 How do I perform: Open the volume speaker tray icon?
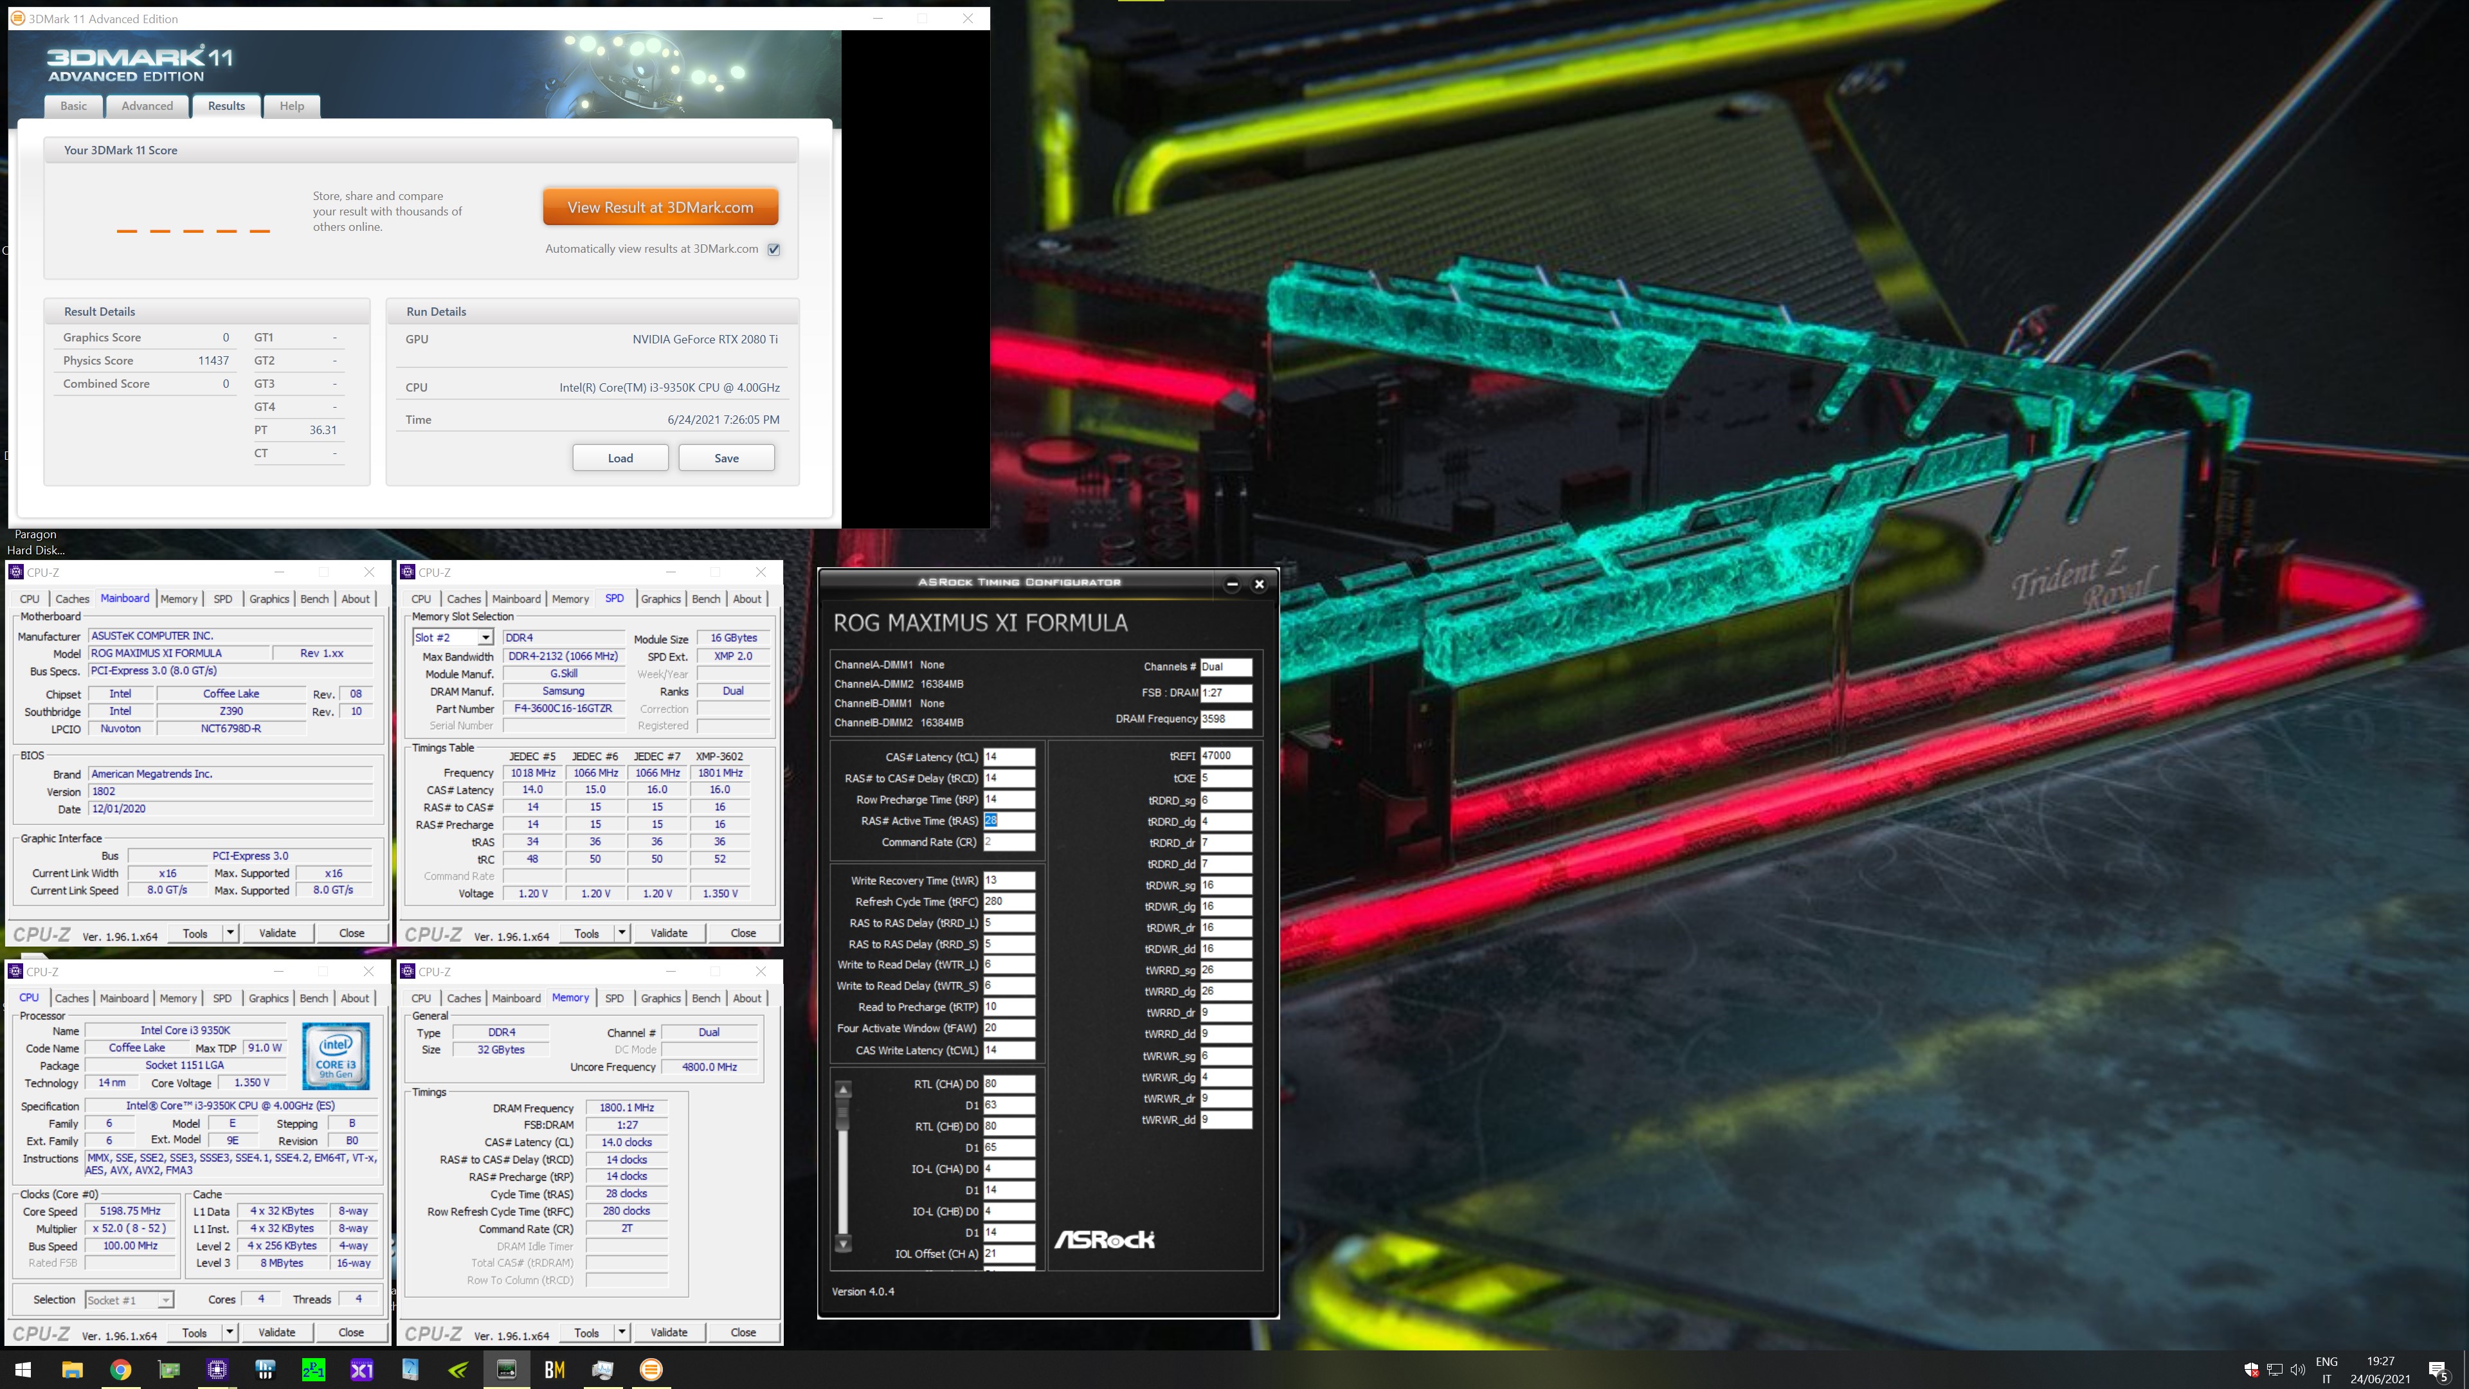click(x=2297, y=1369)
